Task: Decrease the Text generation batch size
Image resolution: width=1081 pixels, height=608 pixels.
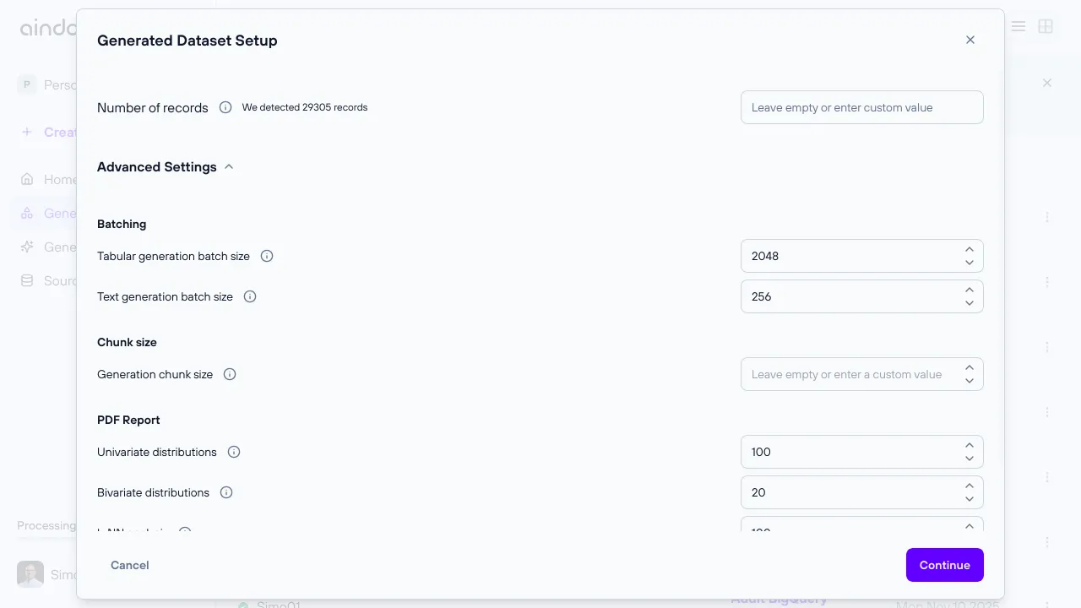Action: (970, 303)
